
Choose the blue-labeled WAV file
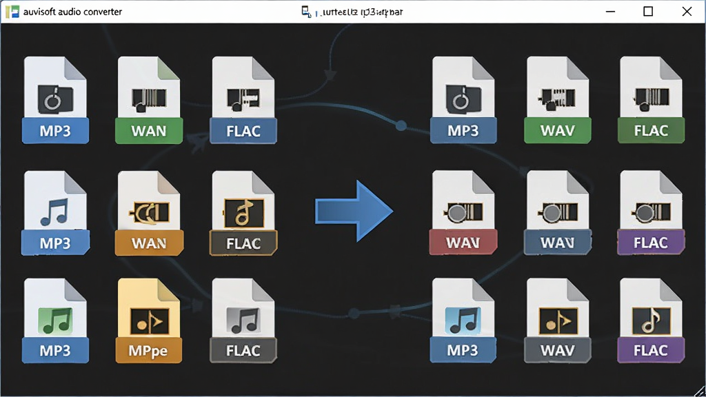click(x=557, y=213)
